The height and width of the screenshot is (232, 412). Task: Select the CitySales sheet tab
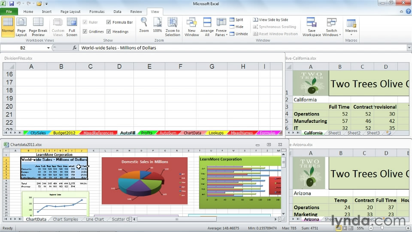(38, 133)
